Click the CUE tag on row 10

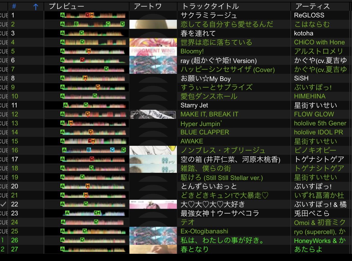[4, 96]
